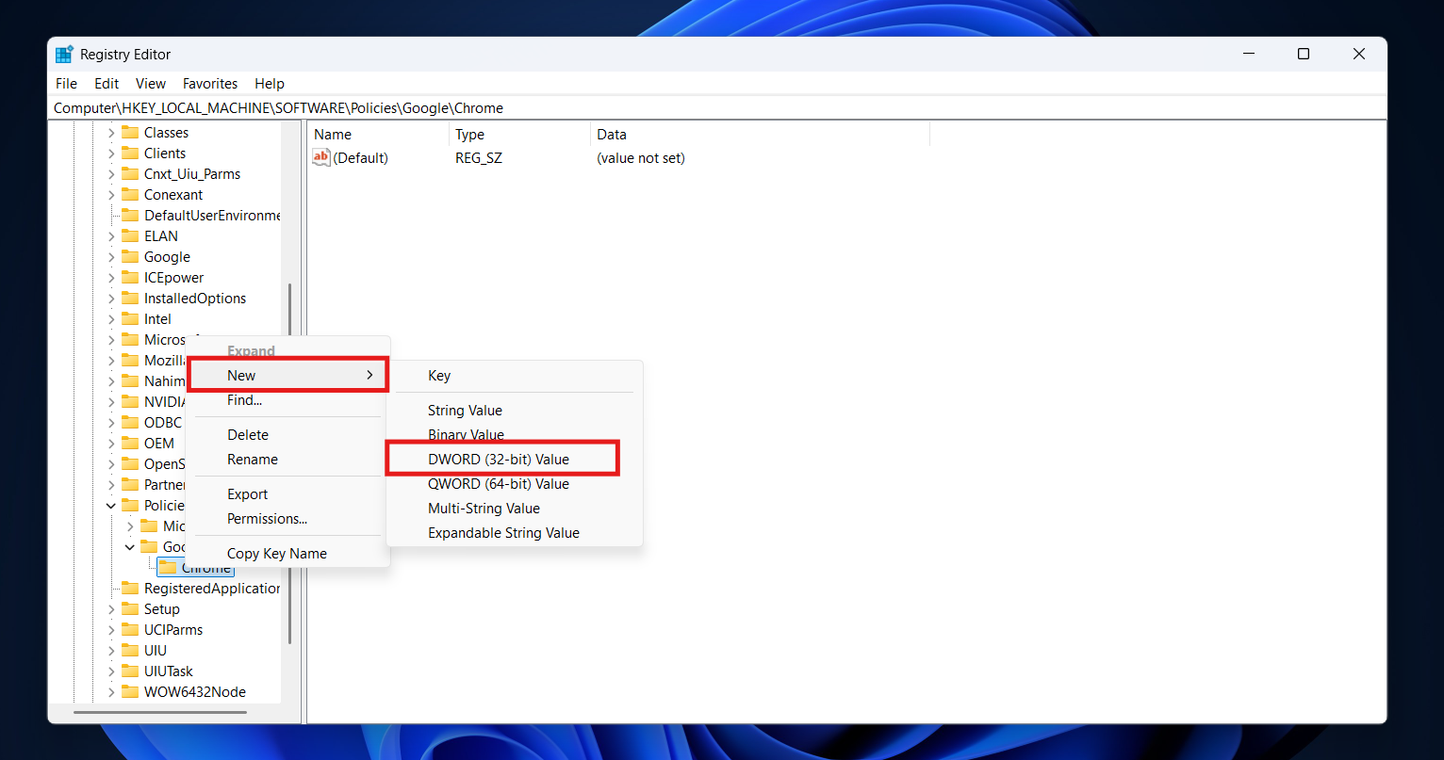
Task: Click the Data column header
Action: (x=612, y=135)
